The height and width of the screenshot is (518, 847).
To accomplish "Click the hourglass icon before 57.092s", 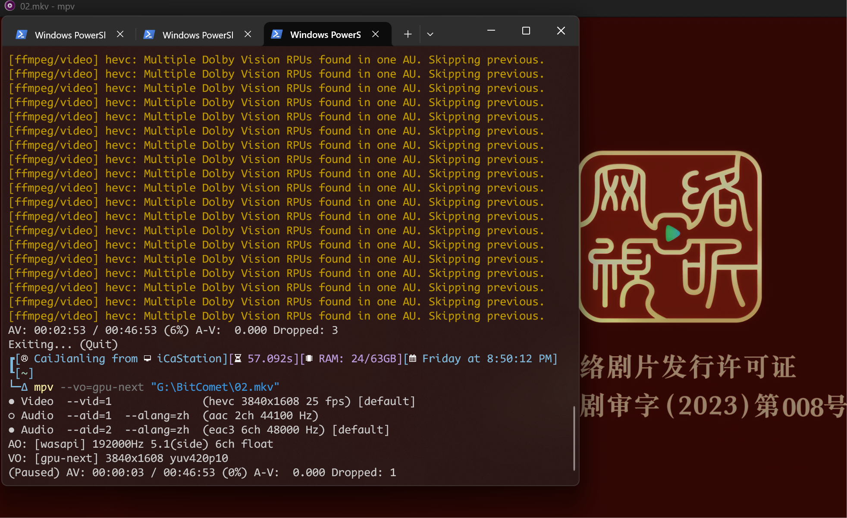I will click(x=238, y=358).
